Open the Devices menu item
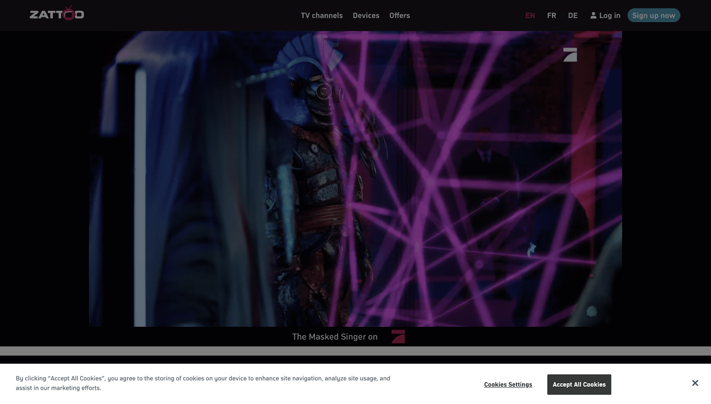The image size is (711, 404). click(x=366, y=16)
